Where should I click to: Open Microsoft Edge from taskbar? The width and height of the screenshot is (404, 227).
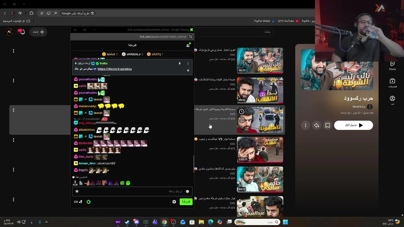click(x=211, y=222)
